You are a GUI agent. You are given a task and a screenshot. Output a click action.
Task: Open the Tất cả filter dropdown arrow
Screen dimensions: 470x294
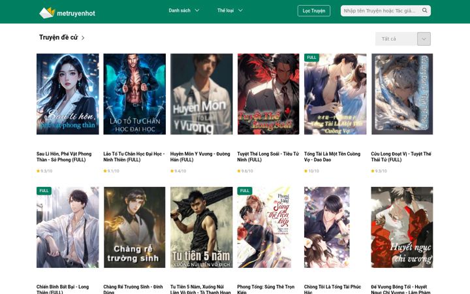pyautogui.click(x=424, y=39)
